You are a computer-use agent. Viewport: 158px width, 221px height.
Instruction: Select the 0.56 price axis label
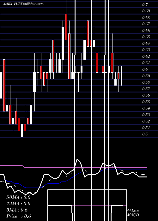(x=146, y=95)
